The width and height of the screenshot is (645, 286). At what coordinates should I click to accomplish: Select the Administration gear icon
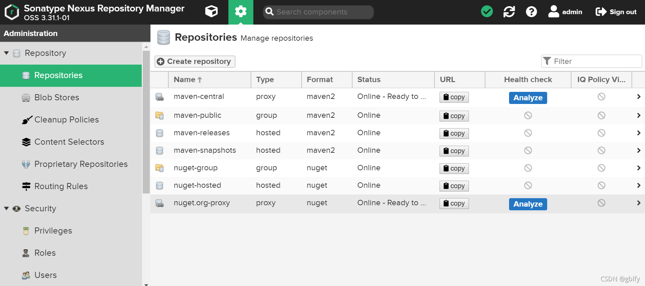[241, 12]
